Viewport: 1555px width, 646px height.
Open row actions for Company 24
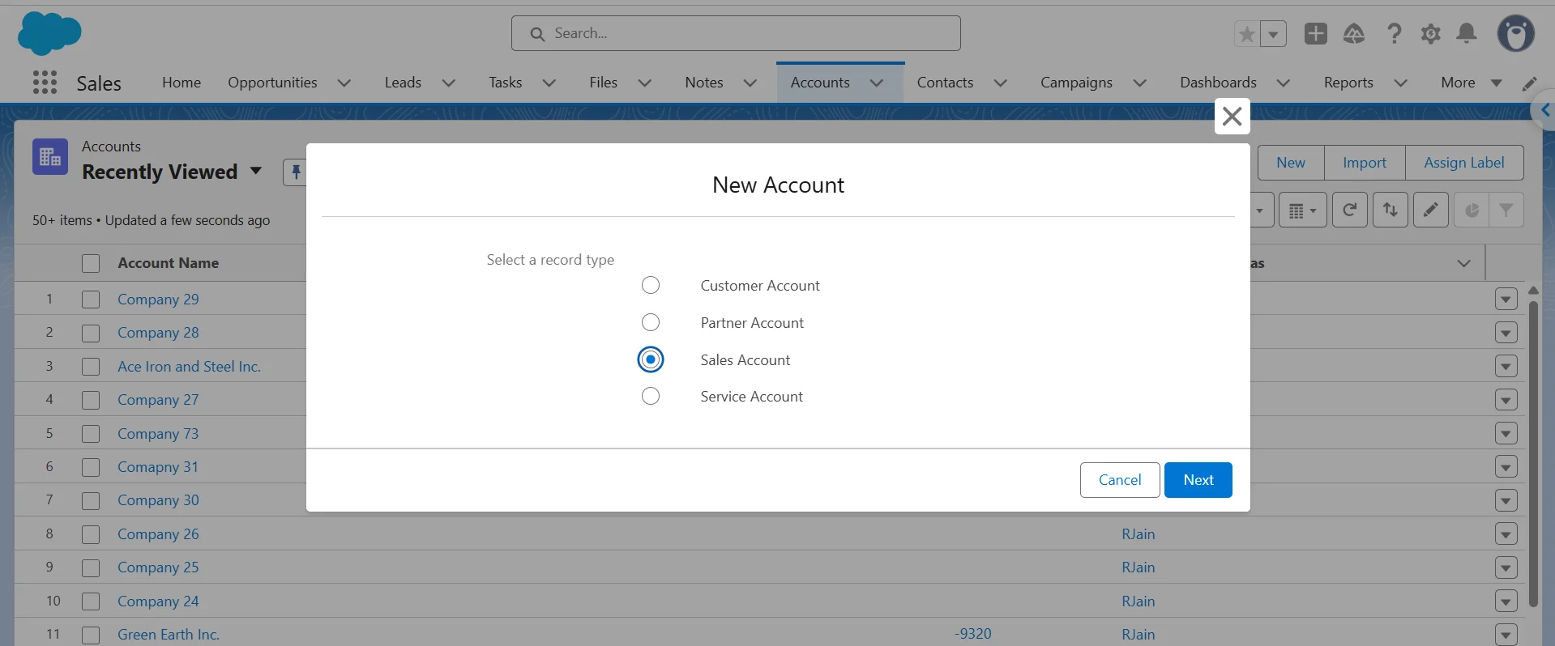[1506, 601]
